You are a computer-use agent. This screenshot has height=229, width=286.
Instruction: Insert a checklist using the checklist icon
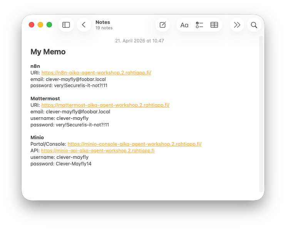(x=199, y=25)
